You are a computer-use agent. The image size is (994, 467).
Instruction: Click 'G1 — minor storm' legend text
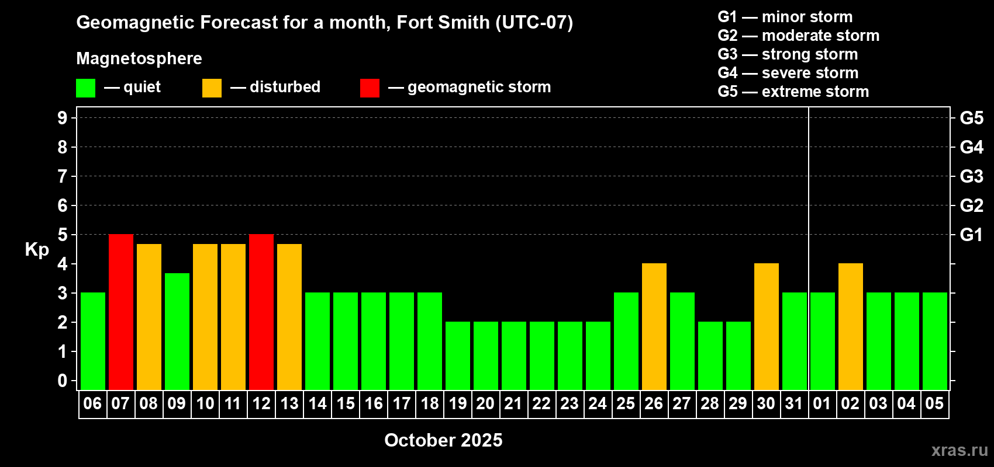tap(785, 17)
